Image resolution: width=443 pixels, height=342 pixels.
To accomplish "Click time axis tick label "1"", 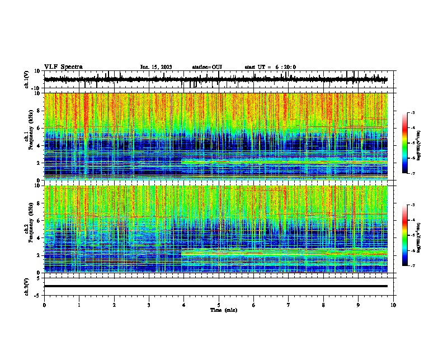I will [x=79, y=305].
